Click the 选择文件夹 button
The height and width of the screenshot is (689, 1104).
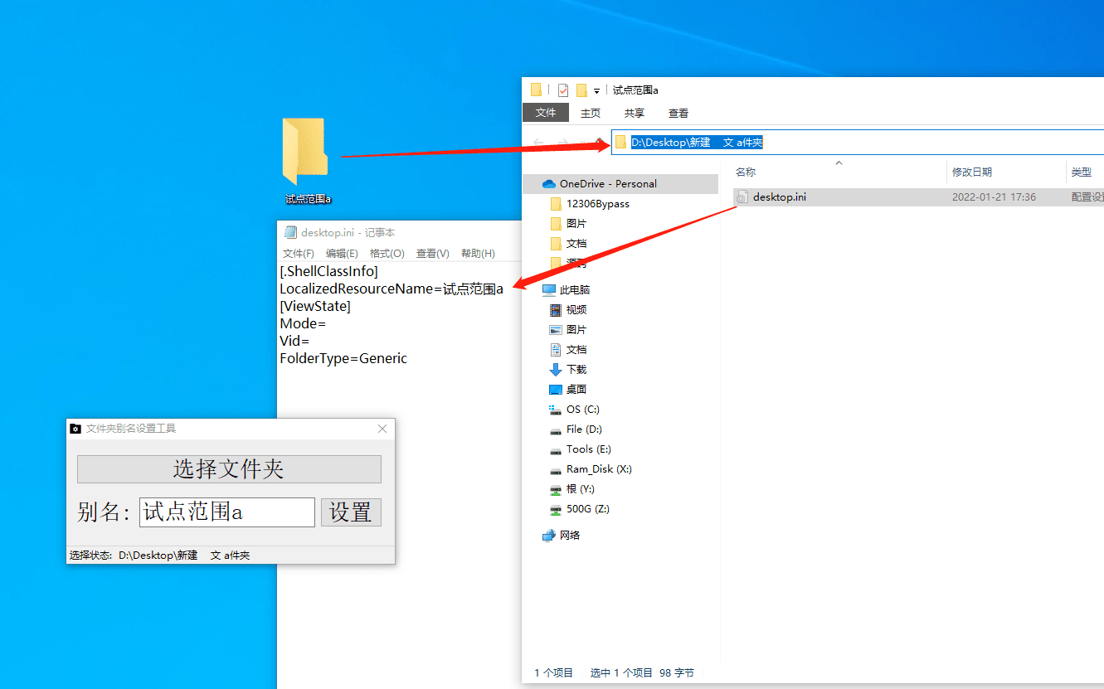click(x=229, y=469)
